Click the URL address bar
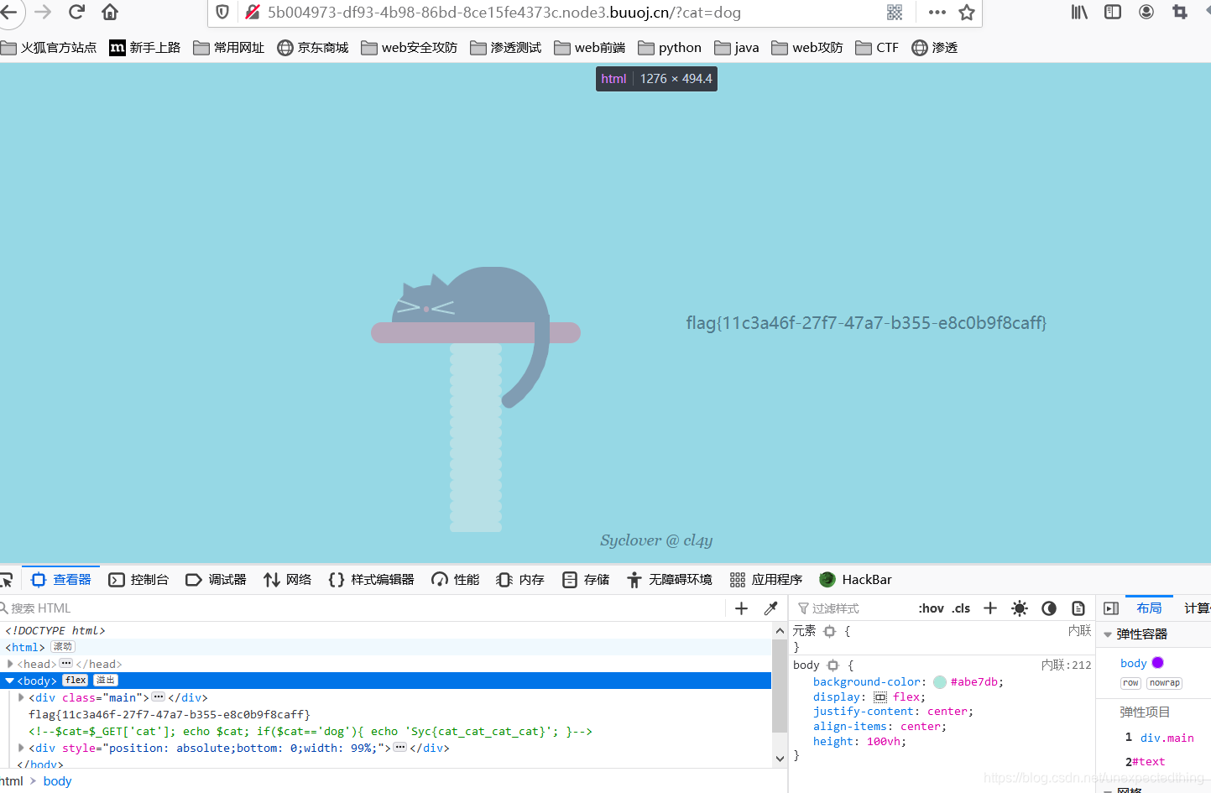1211x793 pixels. [x=572, y=12]
